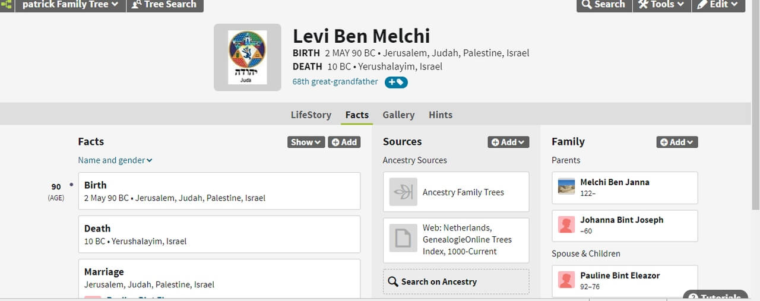Screen dimensions: 760x301
Task: Click Melchi Ben Janna's photo thumbnail
Action: point(566,187)
